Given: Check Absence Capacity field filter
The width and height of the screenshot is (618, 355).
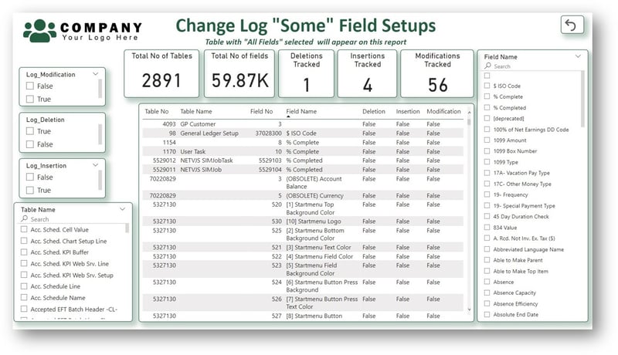Looking at the screenshot, I should tap(487, 292).
